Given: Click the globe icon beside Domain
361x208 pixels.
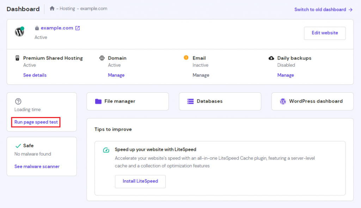Looking at the screenshot, I should tap(102, 58).
